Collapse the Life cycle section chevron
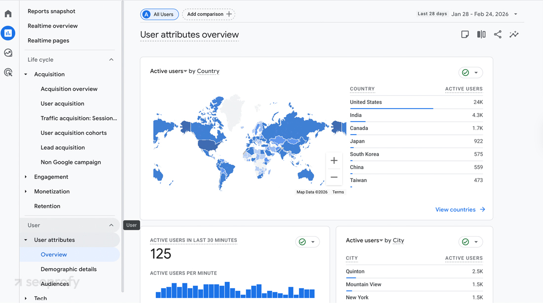The image size is (543, 303). [111, 60]
